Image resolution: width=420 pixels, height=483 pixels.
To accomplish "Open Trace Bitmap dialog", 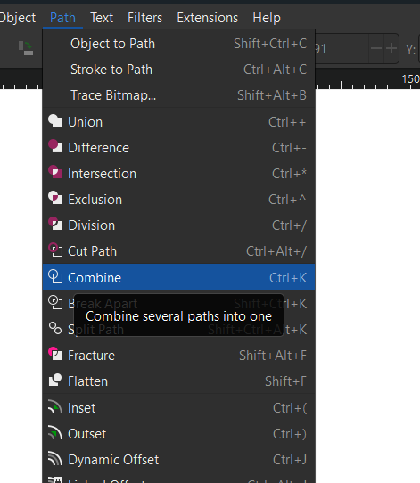I will click(x=178, y=95).
